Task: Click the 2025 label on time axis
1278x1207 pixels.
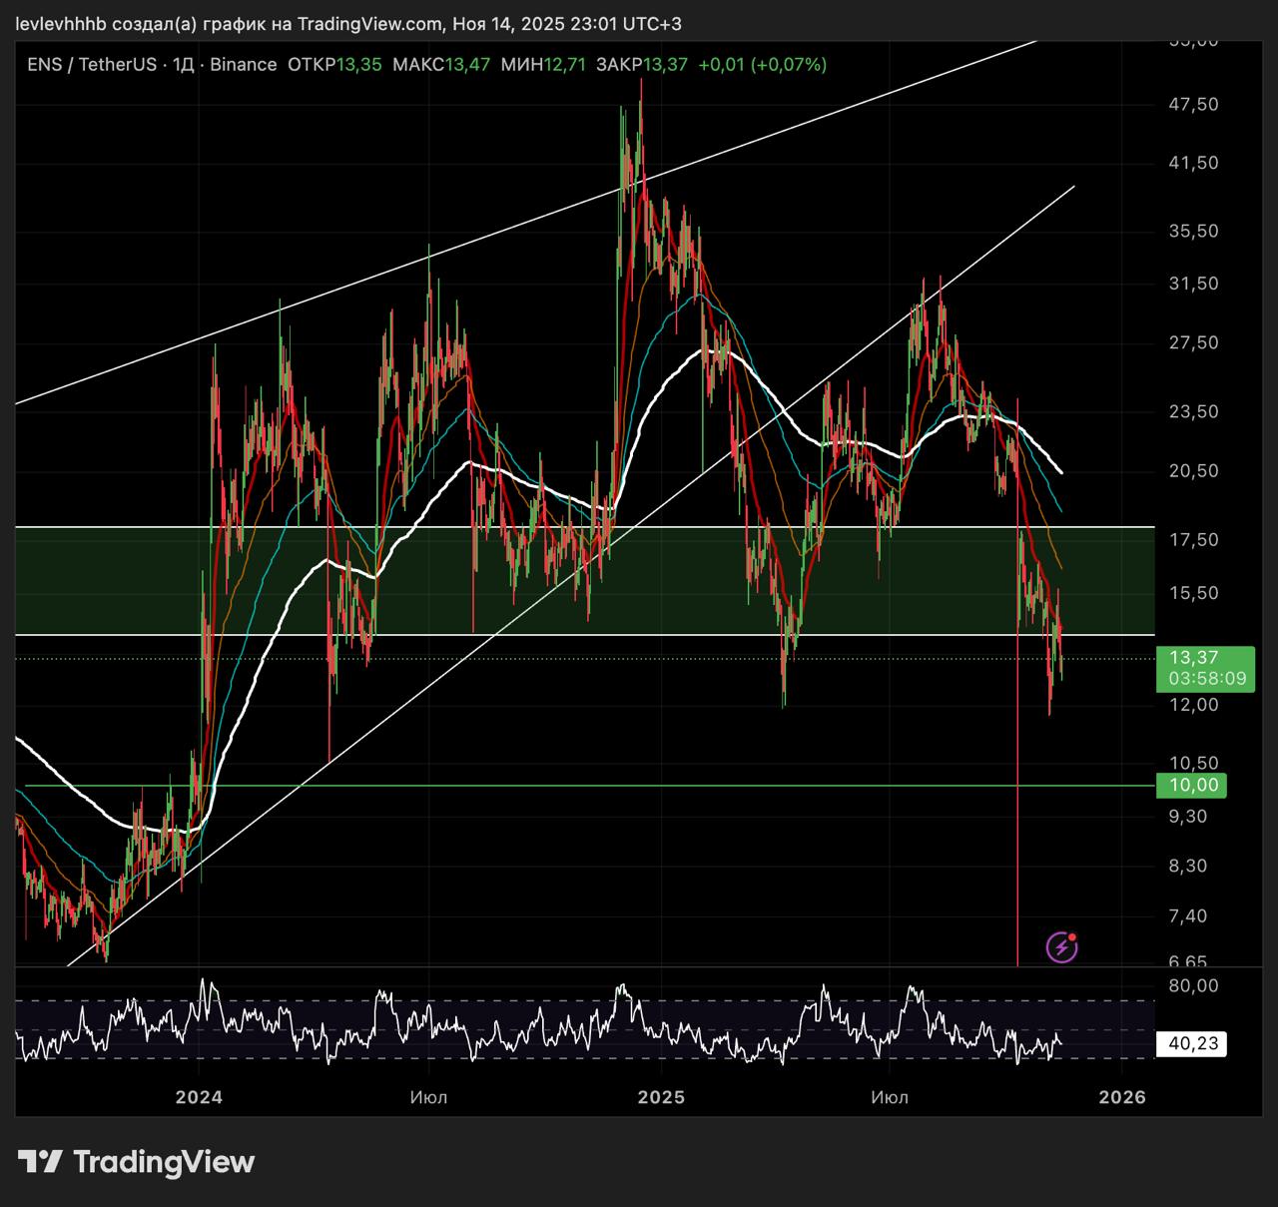Action: (x=661, y=1097)
